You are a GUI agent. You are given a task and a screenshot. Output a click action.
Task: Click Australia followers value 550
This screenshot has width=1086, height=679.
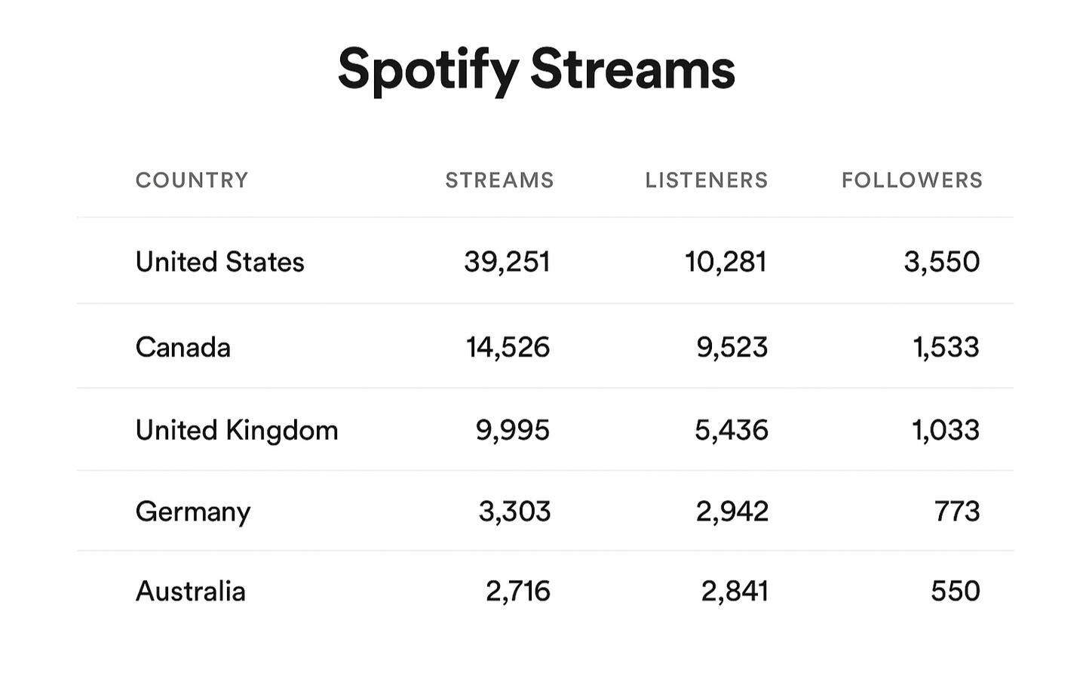point(955,591)
